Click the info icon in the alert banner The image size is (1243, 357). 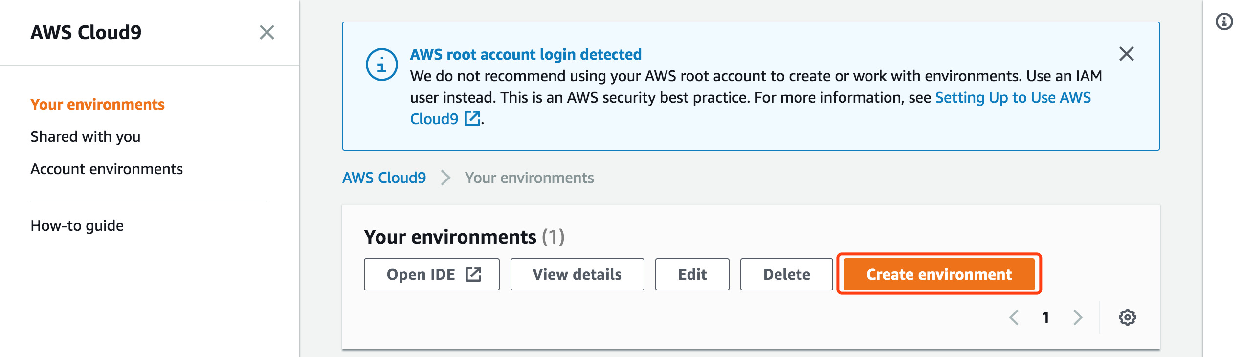pos(381,65)
